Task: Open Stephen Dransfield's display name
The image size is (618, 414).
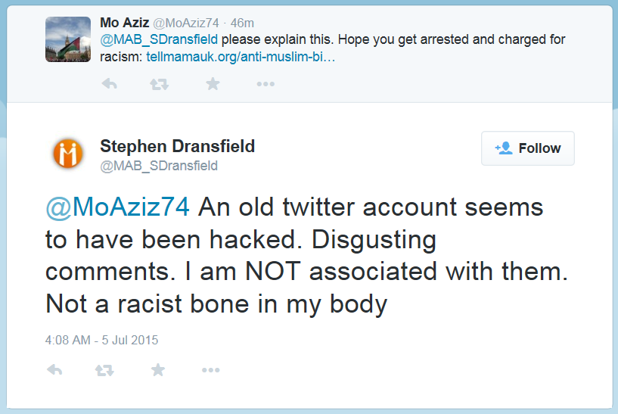Action: click(x=177, y=146)
